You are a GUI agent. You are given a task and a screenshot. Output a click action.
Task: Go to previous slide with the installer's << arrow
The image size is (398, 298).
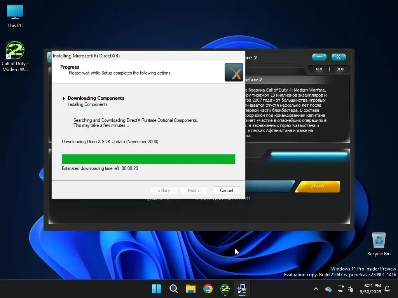pos(319,69)
